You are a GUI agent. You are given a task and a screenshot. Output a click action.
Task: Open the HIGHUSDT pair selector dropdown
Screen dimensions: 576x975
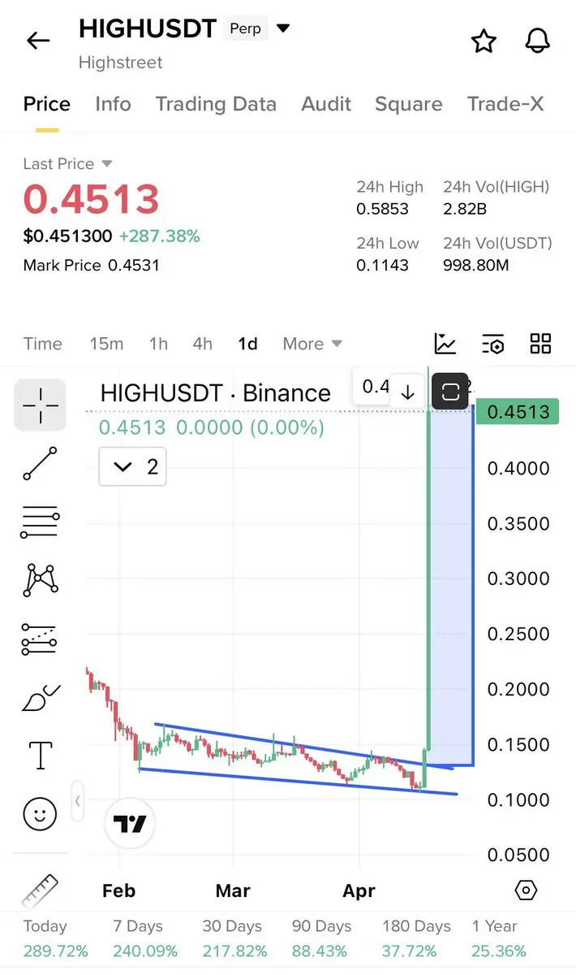(283, 28)
